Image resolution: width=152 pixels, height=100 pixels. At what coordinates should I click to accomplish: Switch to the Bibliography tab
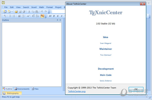coord(12,93)
